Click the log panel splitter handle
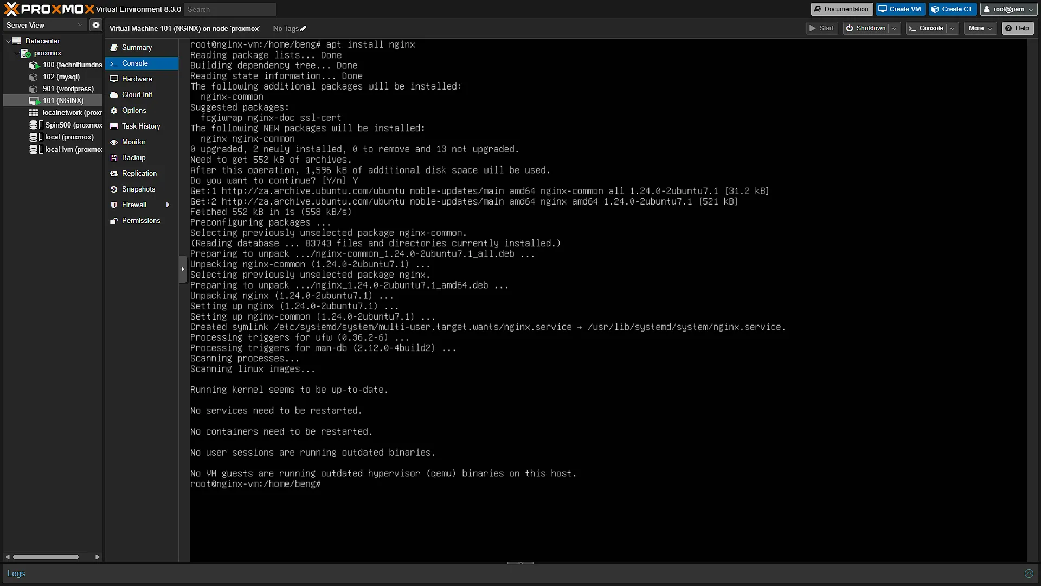 [520, 563]
